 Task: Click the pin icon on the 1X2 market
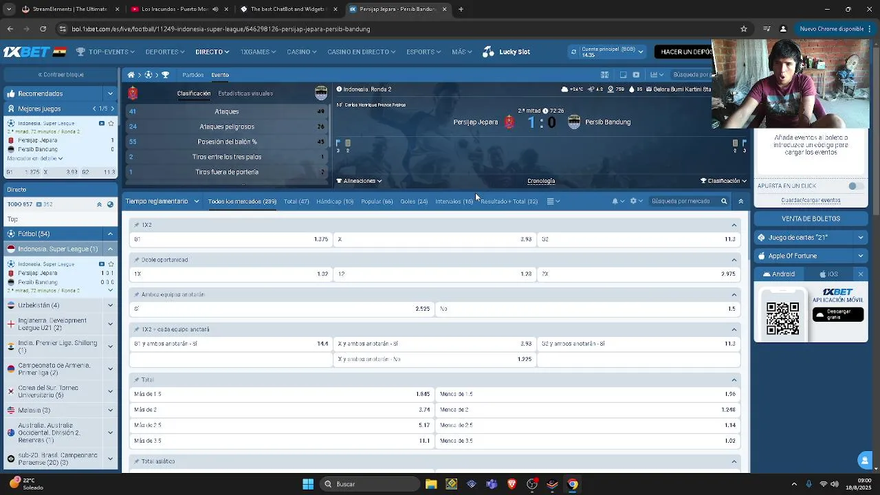[136, 225]
